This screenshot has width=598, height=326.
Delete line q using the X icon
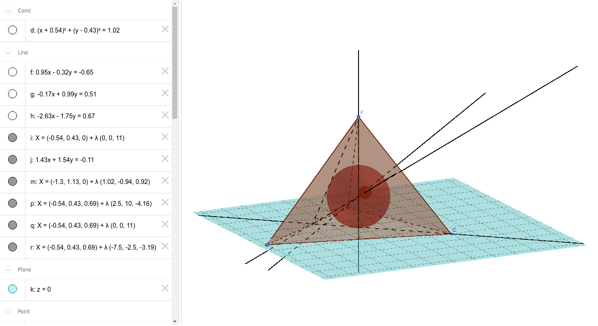point(165,225)
